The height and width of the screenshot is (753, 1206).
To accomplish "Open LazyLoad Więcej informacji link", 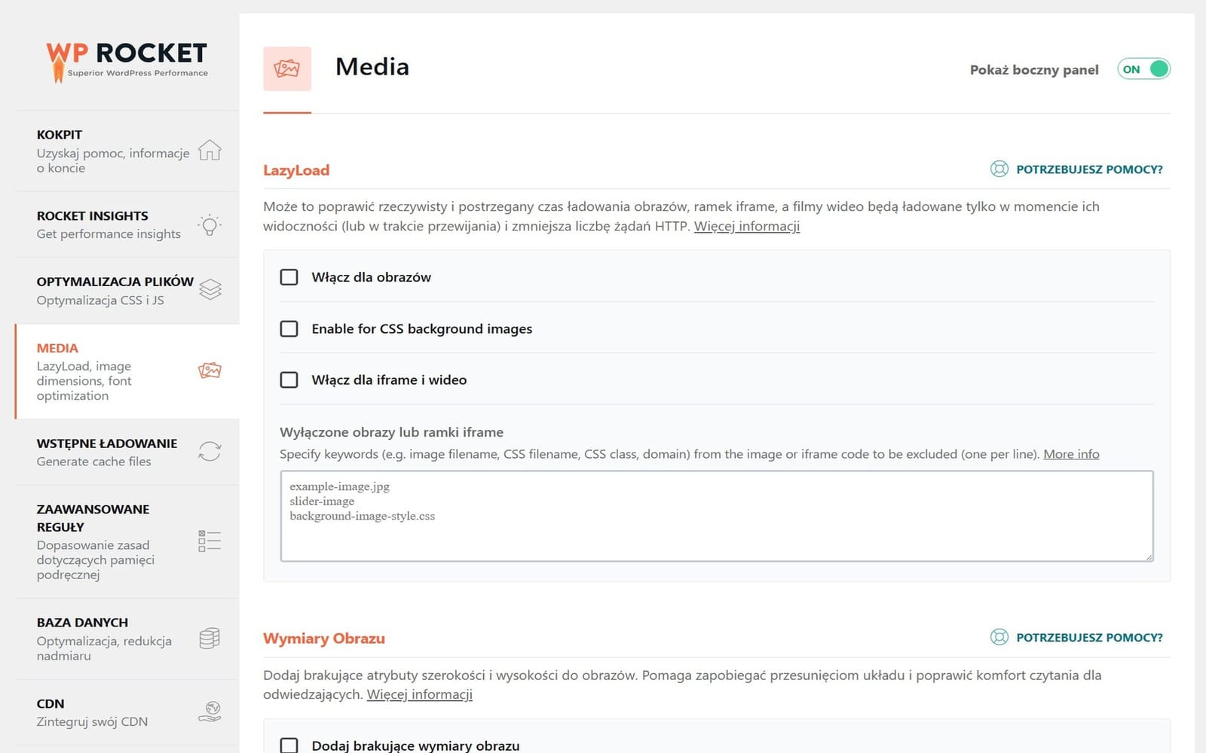I will 747,226.
